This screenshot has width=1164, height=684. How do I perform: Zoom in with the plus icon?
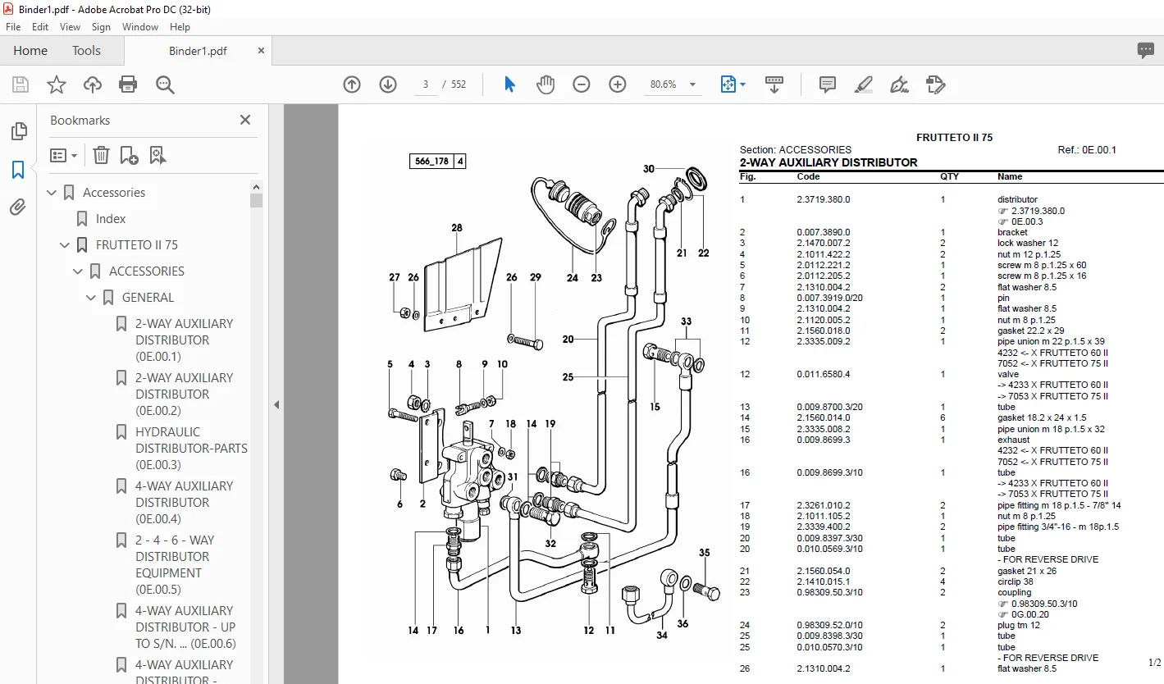click(618, 84)
